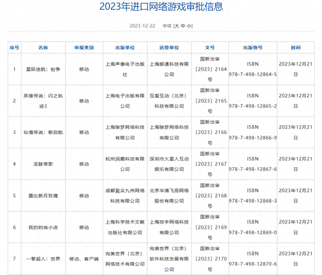Click operator 上海技宇网络科技有限公司
This screenshot has height=275, width=322.
(x=169, y=227)
